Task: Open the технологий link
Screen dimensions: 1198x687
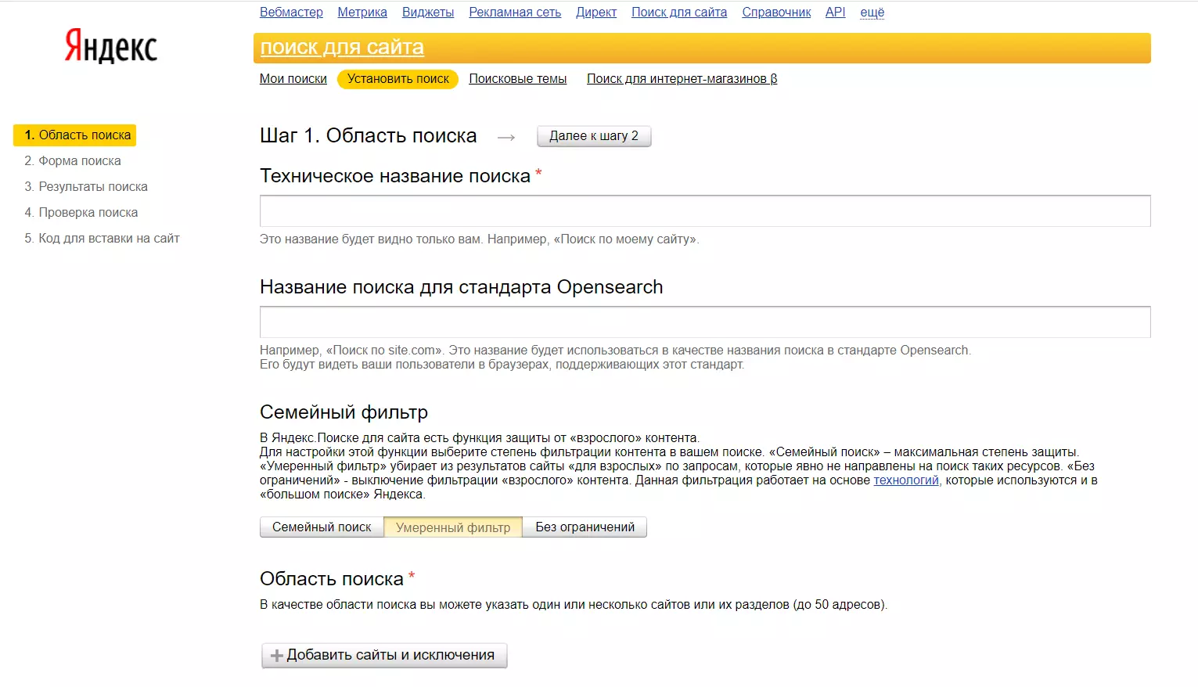Action: click(x=906, y=480)
